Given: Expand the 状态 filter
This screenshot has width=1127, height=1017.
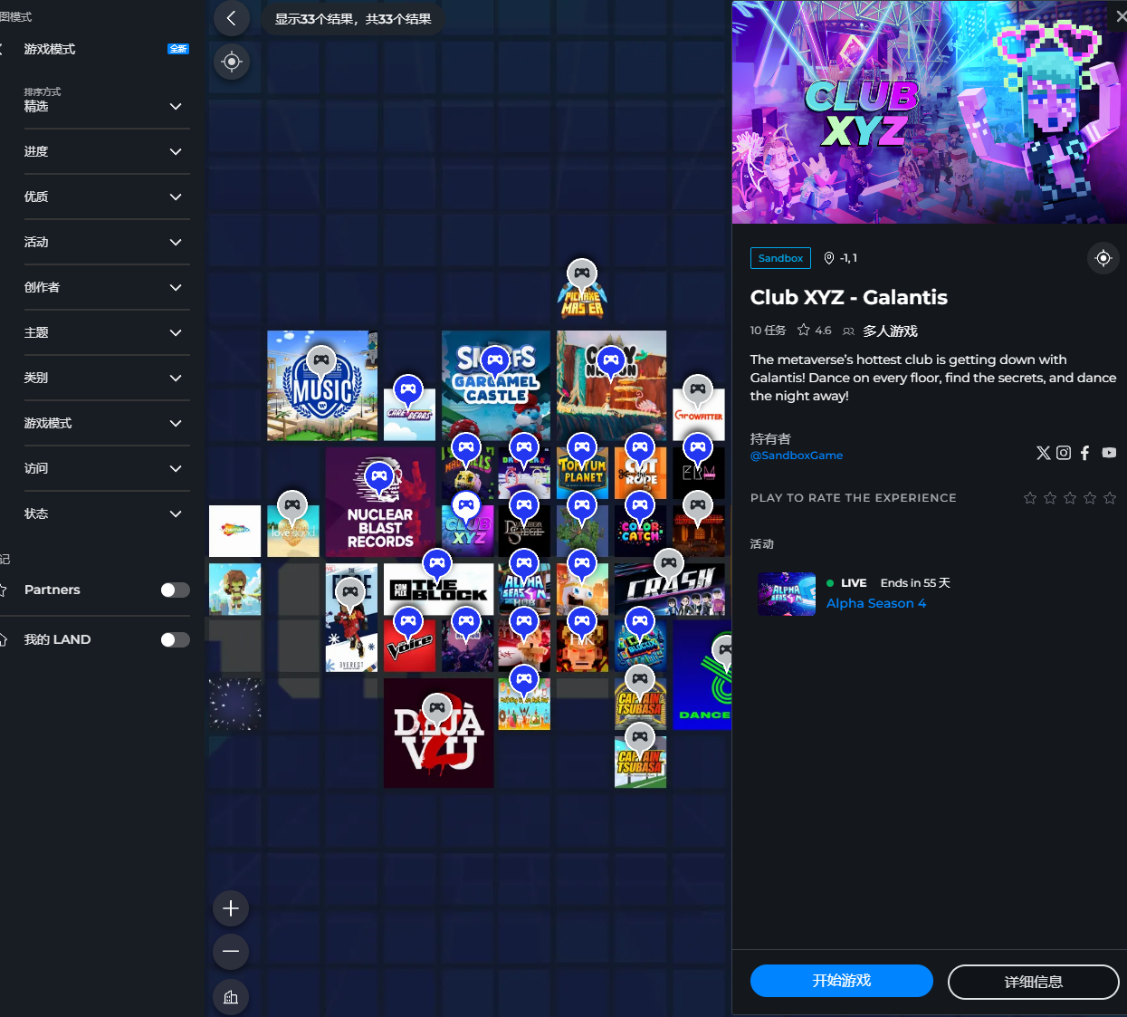Looking at the screenshot, I should pos(107,513).
